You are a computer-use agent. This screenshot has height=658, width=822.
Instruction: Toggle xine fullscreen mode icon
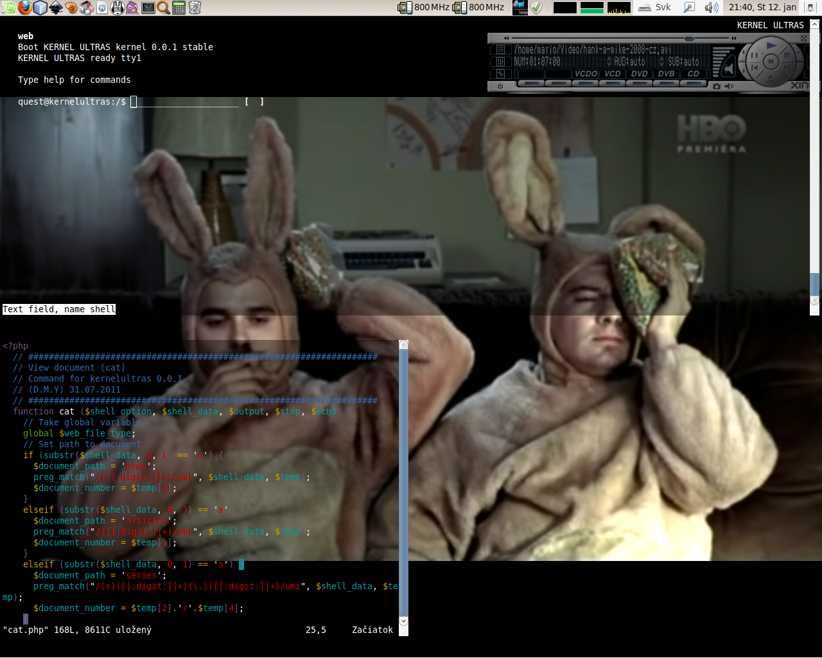804,38
